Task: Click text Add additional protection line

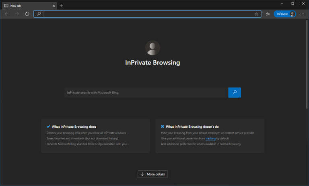Action: coord(201,144)
